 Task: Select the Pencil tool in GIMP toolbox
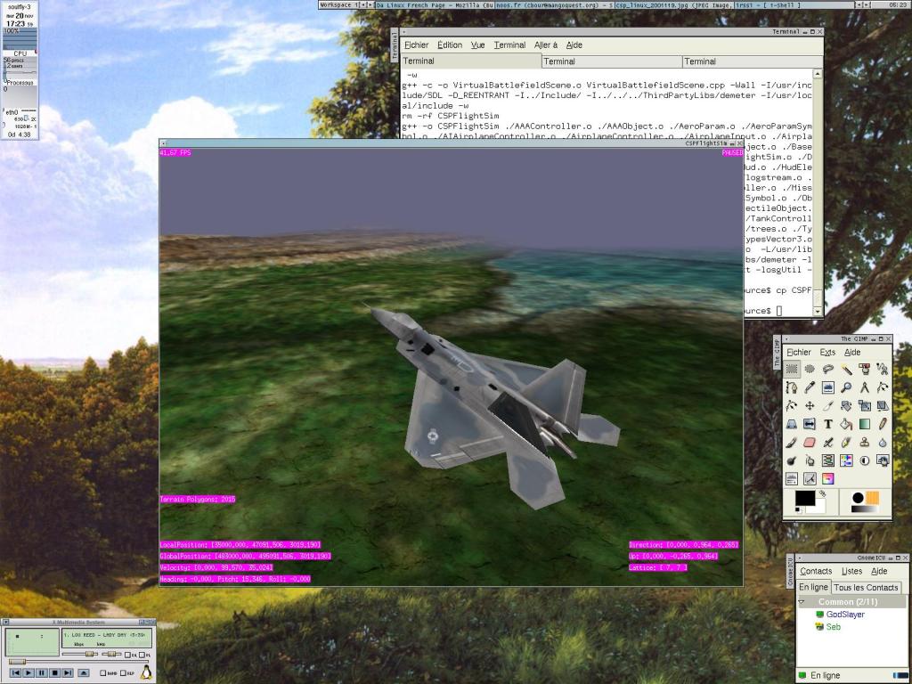pos(883,424)
